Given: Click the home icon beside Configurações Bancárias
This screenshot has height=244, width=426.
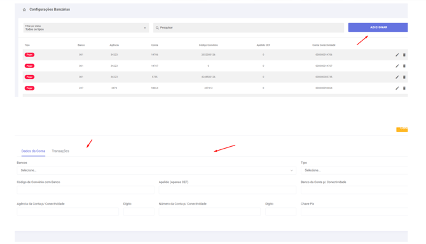Looking at the screenshot, I should [24, 10].
